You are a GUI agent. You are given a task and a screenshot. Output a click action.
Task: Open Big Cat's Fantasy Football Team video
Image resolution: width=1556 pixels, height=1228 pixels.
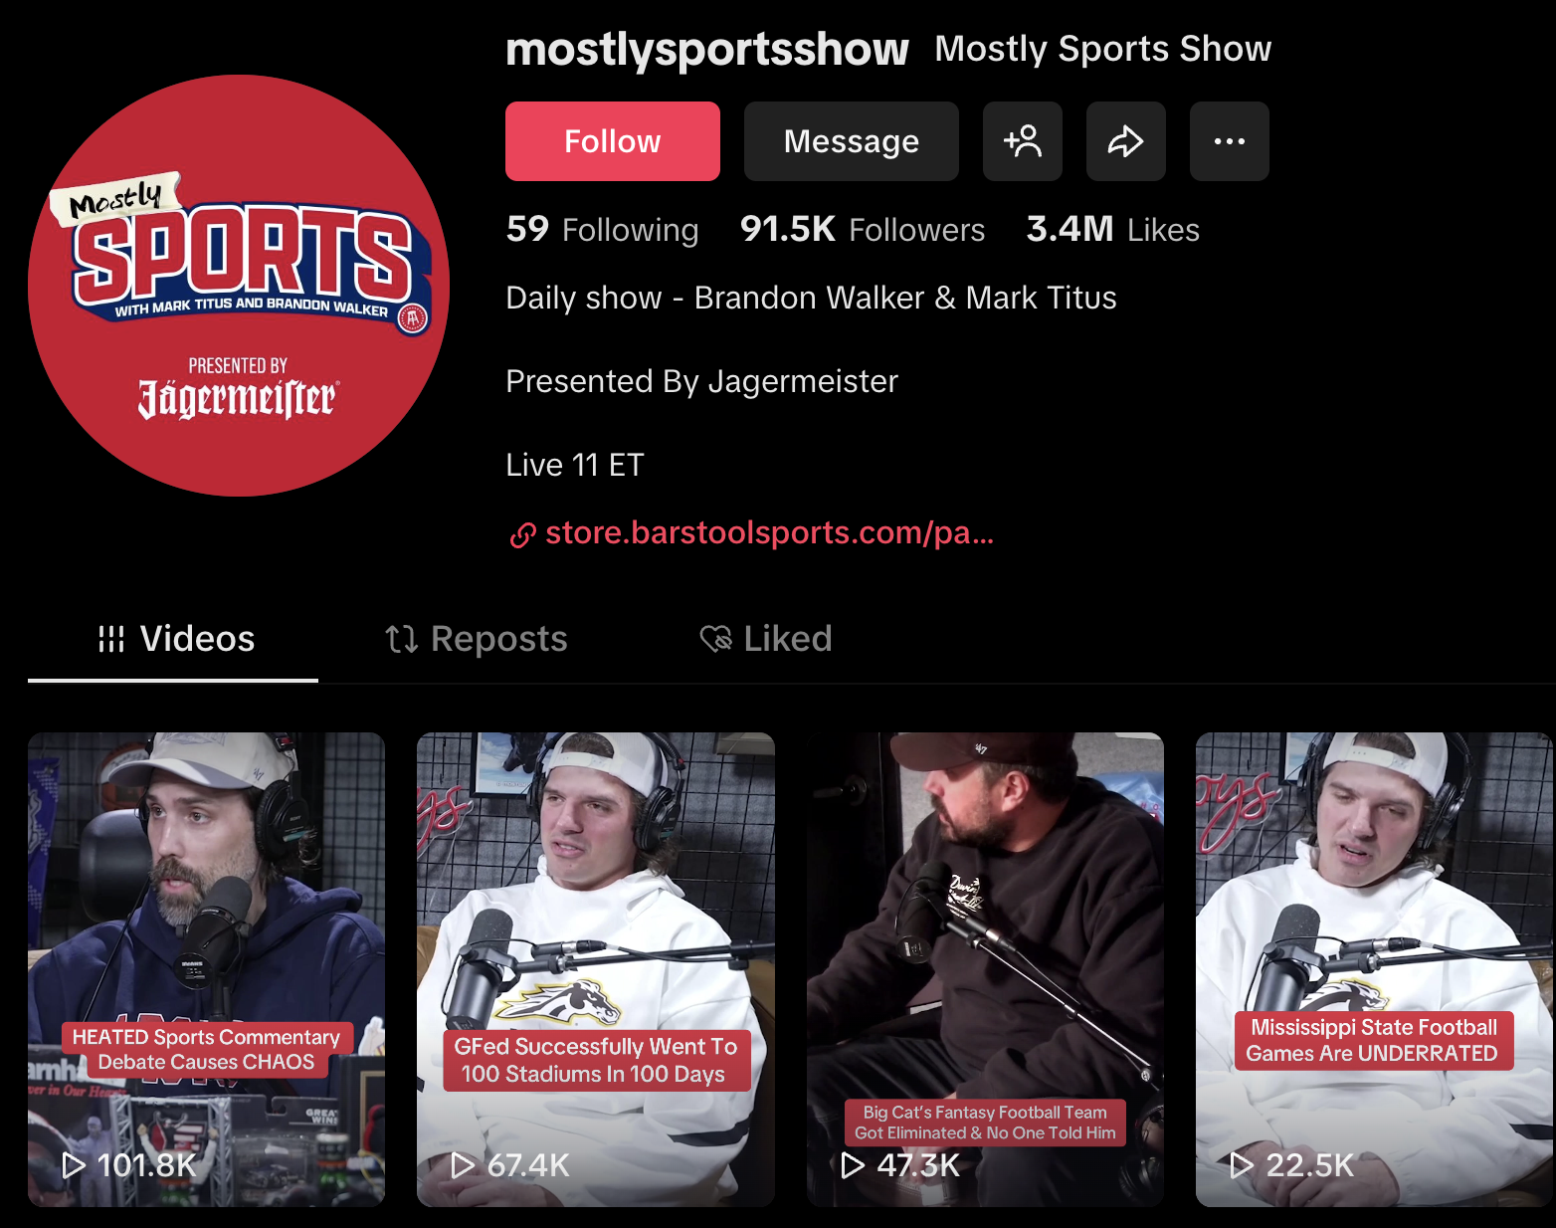click(985, 969)
